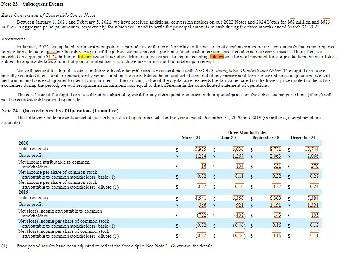Click 2019 gross profit value '566'

(202, 205)
